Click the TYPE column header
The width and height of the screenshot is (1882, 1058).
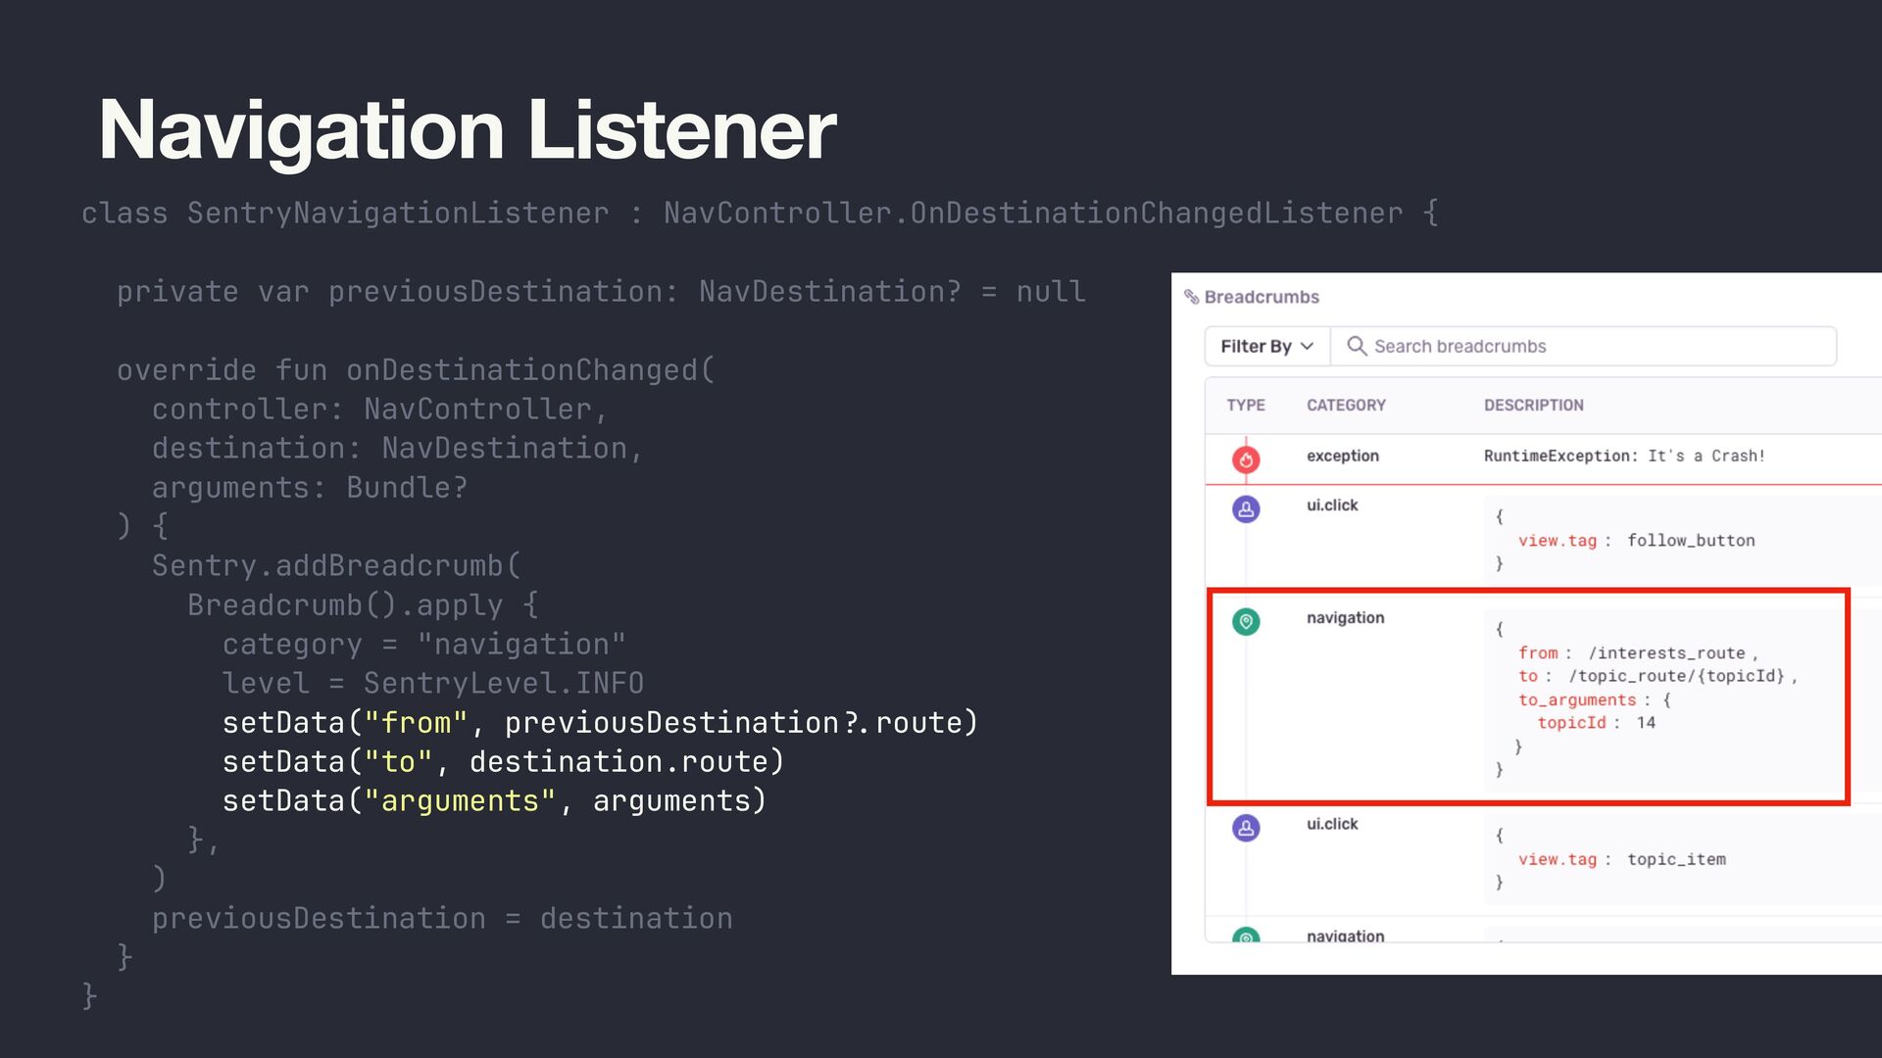(1246, 406)
